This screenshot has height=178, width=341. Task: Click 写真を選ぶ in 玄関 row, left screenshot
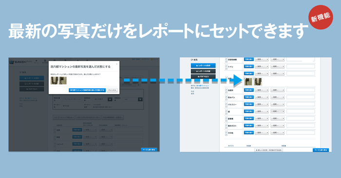(77, 130)
